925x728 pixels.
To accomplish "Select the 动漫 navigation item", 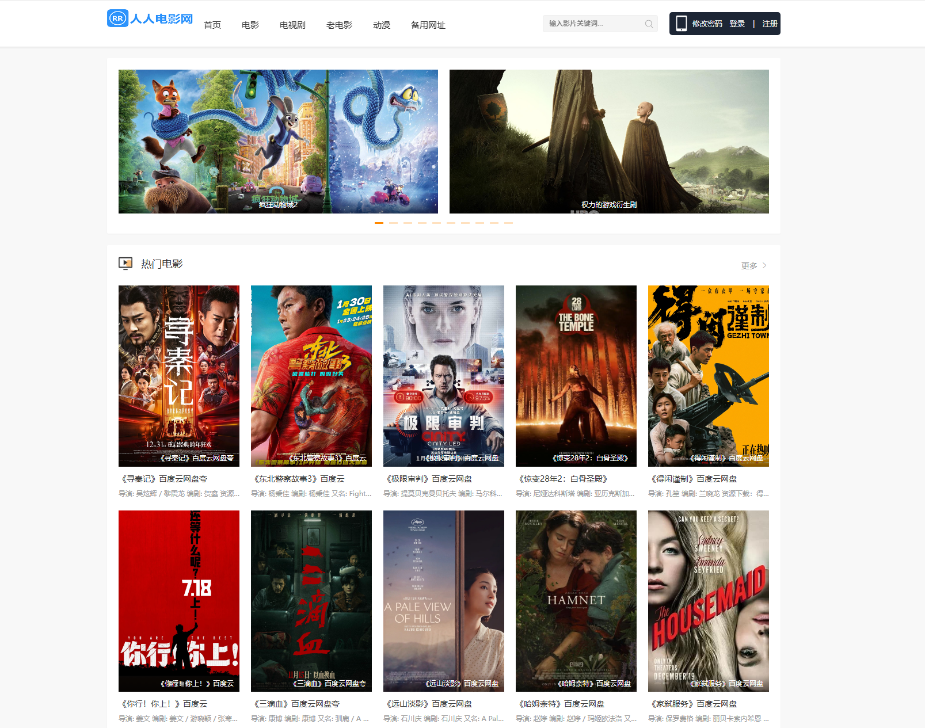I will tap(382, 25).
